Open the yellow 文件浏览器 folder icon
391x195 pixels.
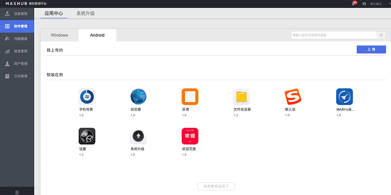click(x=241, y=96)
